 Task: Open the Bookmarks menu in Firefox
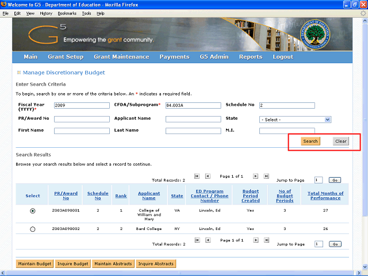click(x=67, y=13)
